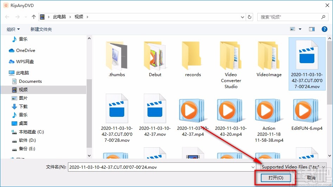The width and height of the screenshot is (333, 187).
Task: Click 打开(O) button
Action: click(x=276, y=178)
